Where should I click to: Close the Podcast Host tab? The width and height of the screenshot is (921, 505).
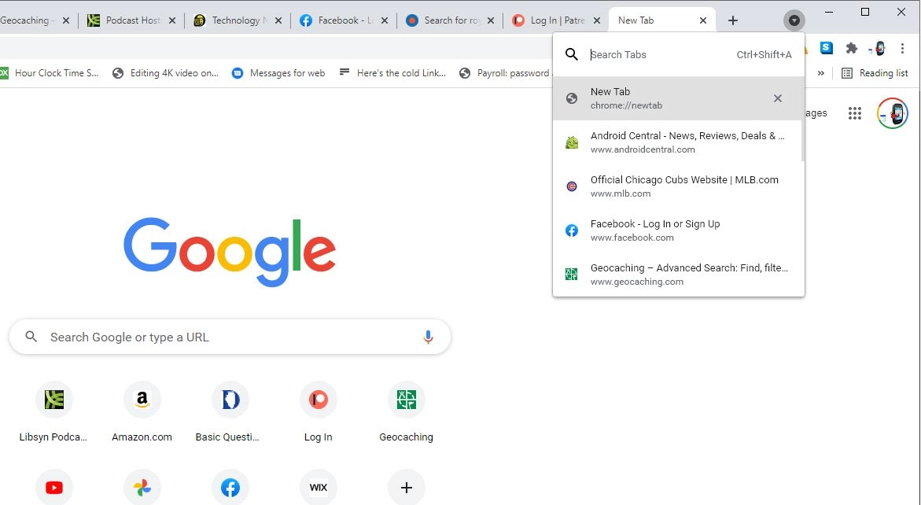[172, 20]
